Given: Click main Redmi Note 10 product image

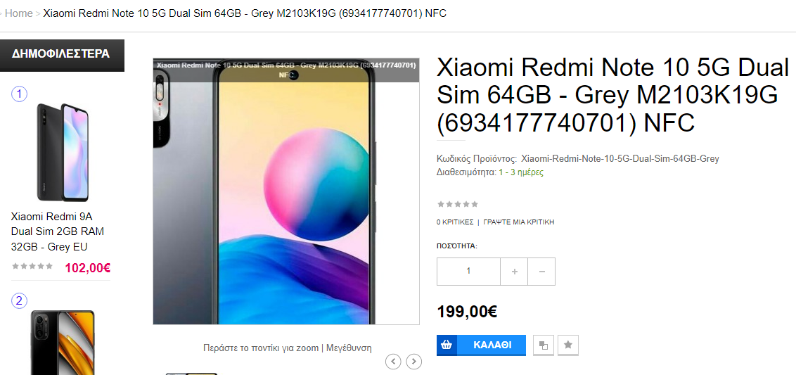Looking at the screenshot, I should pyautogui.click(x=286, y=191).
